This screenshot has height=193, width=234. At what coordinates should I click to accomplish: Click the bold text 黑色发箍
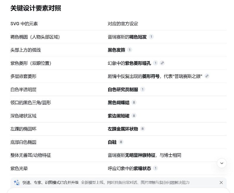coord(116,50)
